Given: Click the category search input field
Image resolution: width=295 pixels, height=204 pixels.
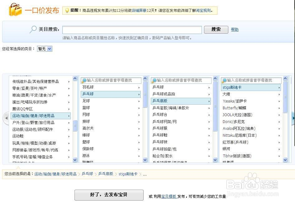Looking at the screenshot, I should click(x=132, y=30).
